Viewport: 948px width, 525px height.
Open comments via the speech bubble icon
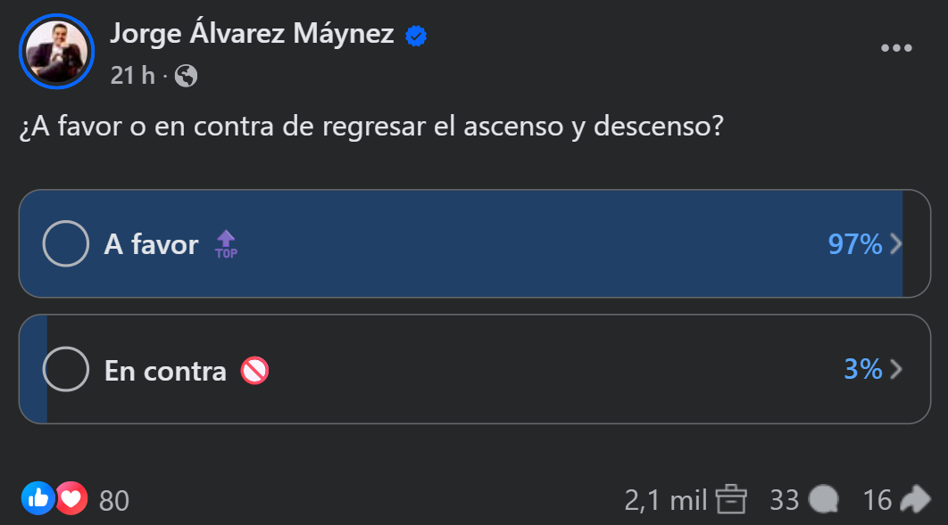coord(823,499)
